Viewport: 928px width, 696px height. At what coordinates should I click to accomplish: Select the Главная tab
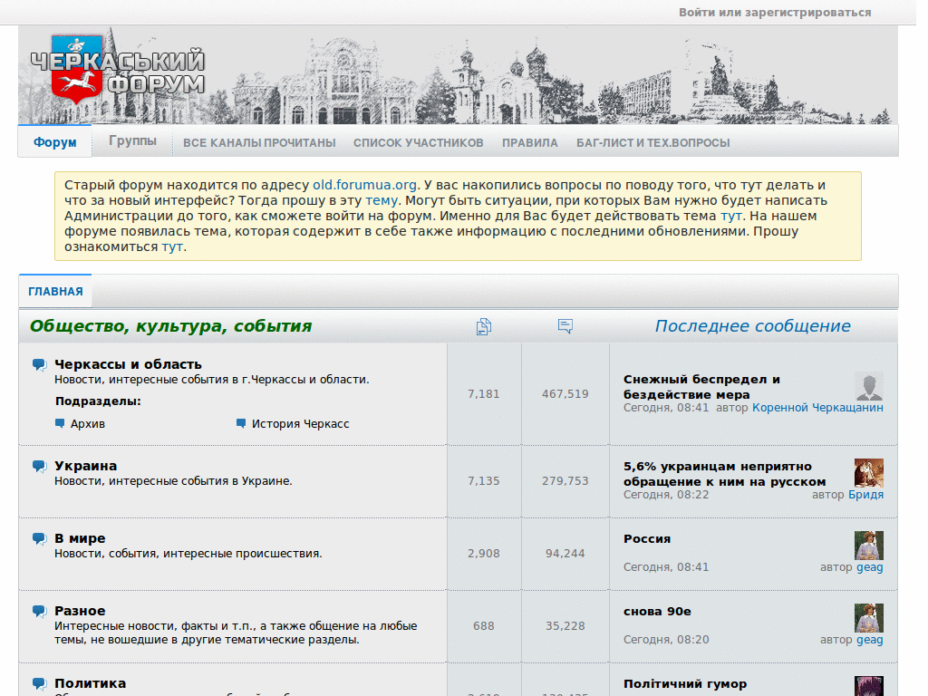click(55, 291)
